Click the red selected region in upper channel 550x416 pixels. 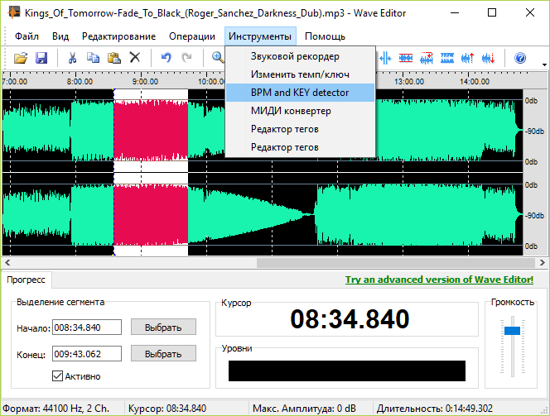(x=151, y=131)
